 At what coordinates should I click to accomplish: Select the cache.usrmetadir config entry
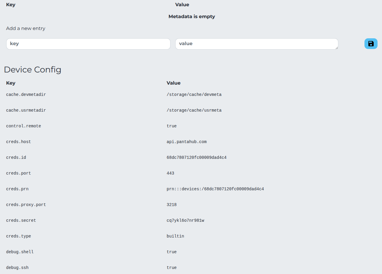coord(26,110)
